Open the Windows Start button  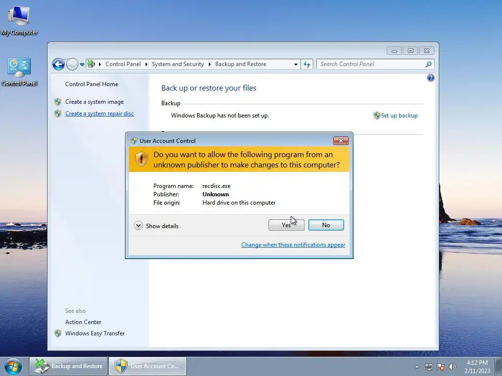coord(13,366)
